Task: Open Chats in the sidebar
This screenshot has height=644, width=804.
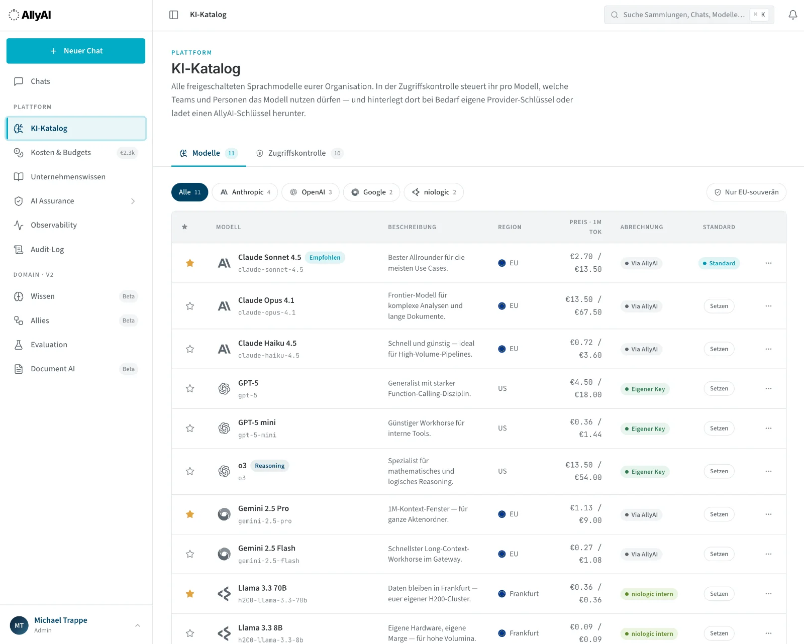Action: tap(76, 81)
